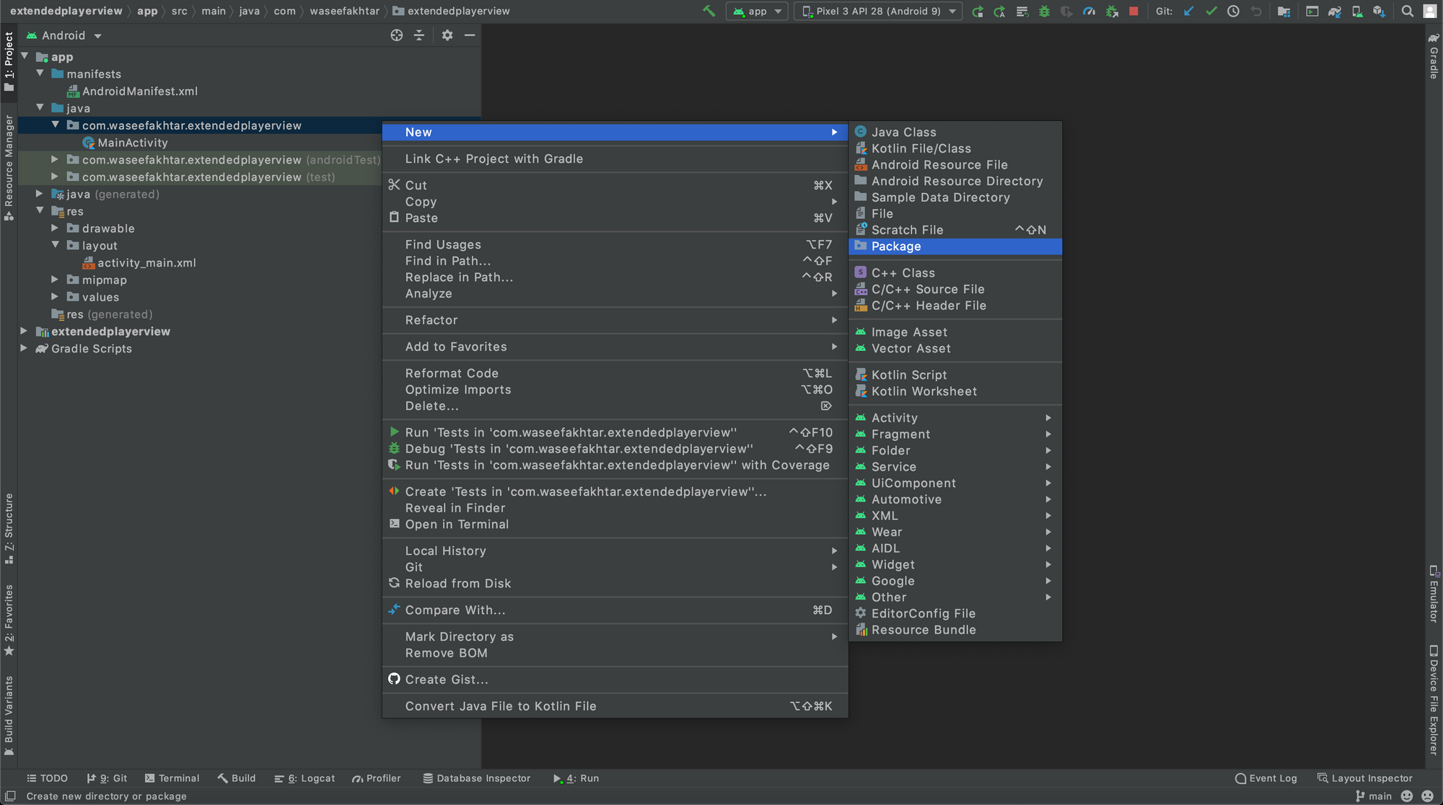Open the Terminal tool window button

point(172,778)
